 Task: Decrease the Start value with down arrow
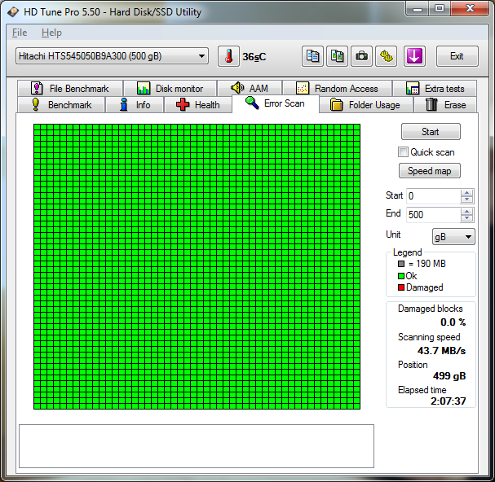click(x=467, y=199)
